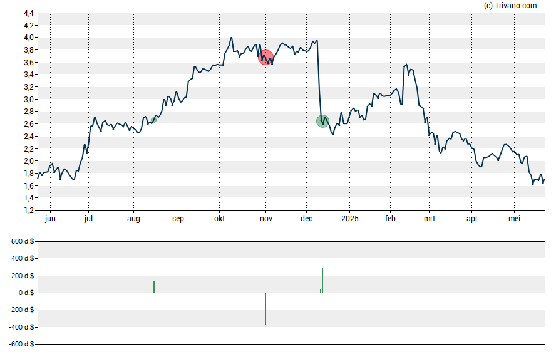This screenshot has height=354, width=556.
Task: Click the 'okt' month label
Action: click(220, 219)
